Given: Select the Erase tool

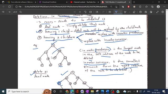Looking at the screenshot, I should (x=134, y=12).
